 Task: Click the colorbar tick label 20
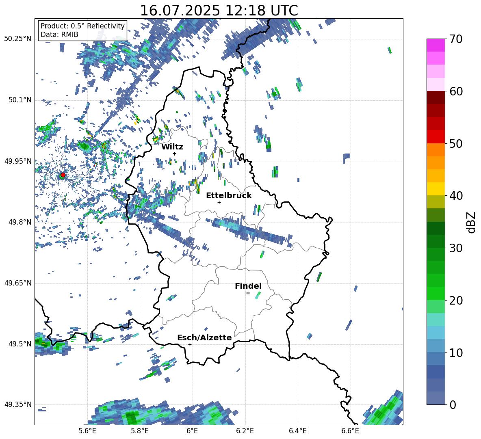pyautogui.click(x=456, y=300)
